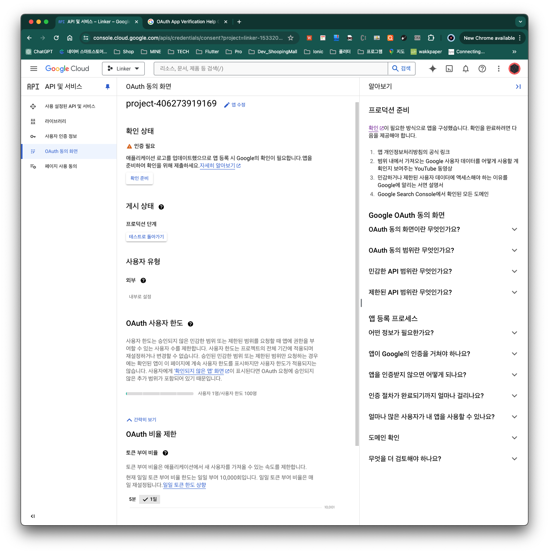The height and width of the screenshot is (553, 549).
Task: Open the Linker project selector dropdown
Action: (123, 69)
